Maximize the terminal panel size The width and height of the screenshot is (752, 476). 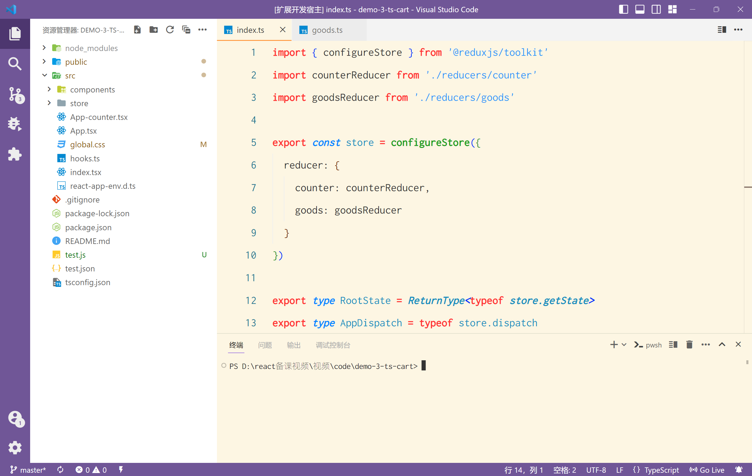pyautogui.click(x=722, y=344)
